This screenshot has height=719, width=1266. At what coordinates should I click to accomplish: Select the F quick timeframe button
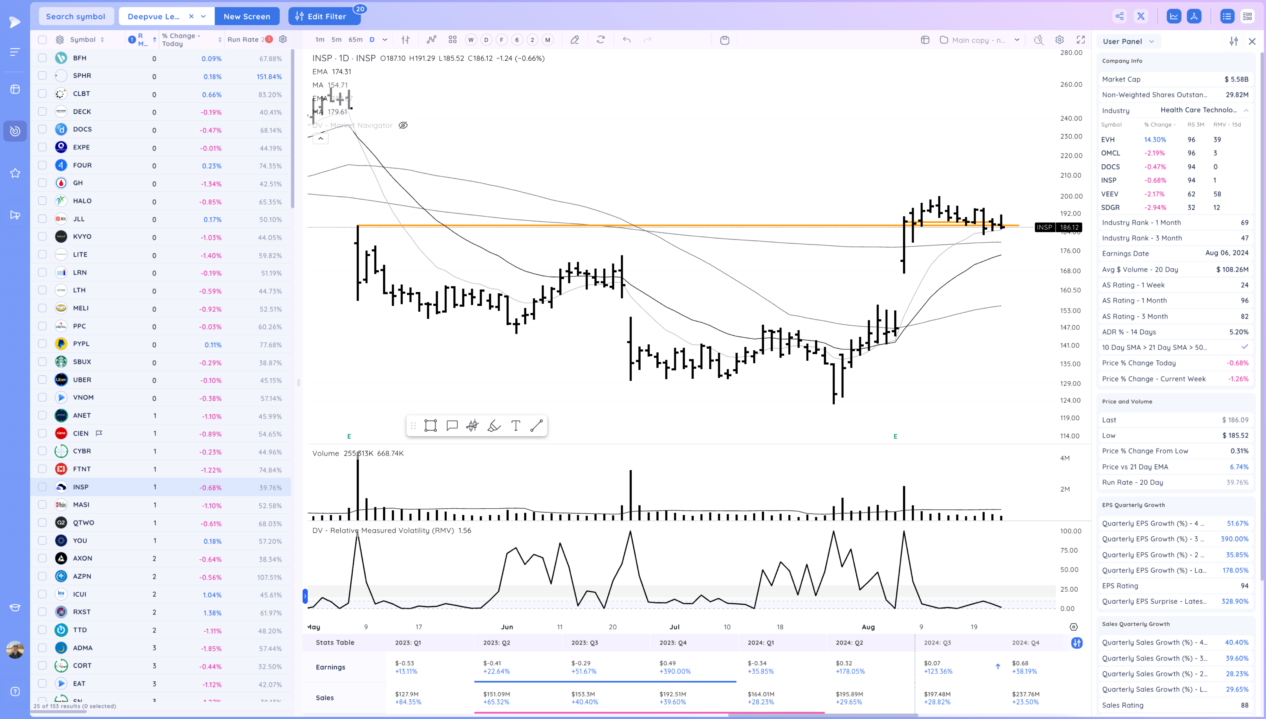(501, 40)
